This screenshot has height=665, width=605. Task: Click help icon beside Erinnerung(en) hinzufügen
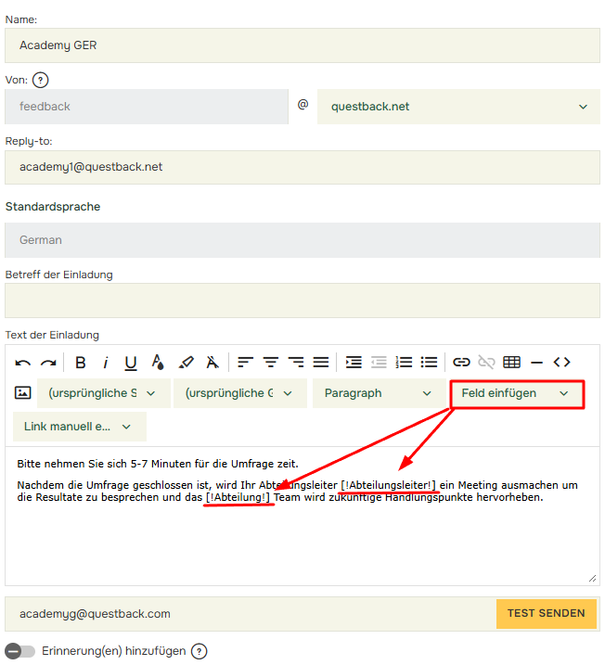tap(199, 651)
